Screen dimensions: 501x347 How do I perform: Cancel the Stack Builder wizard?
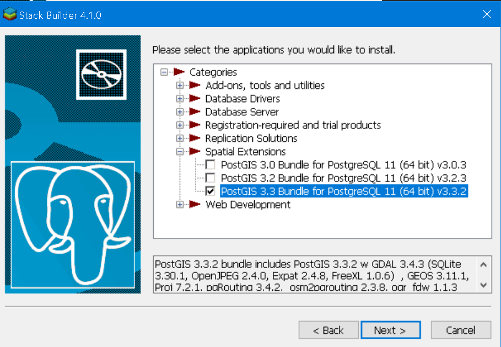pyautogui.click(x=461, y=330)
